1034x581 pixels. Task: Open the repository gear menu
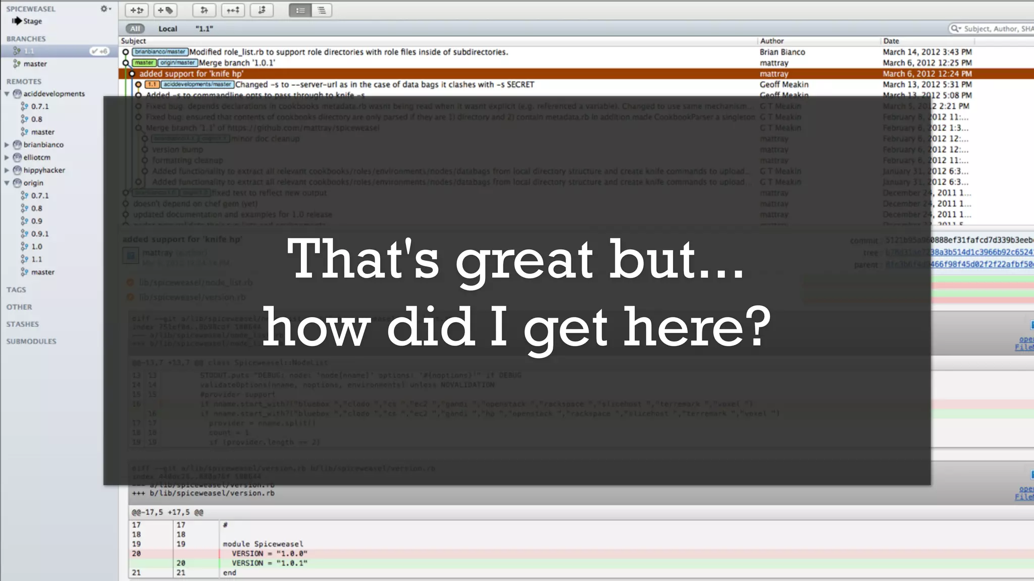(x=105, y=9)
